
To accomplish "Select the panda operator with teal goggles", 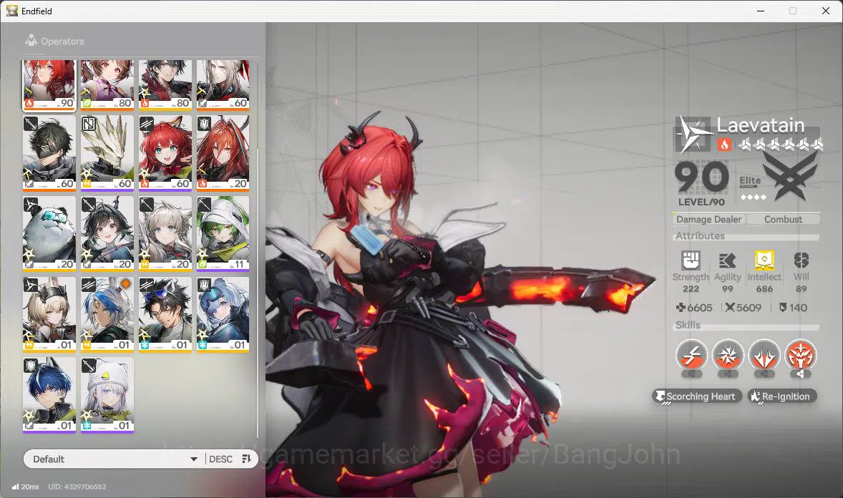I will point(49,233).
